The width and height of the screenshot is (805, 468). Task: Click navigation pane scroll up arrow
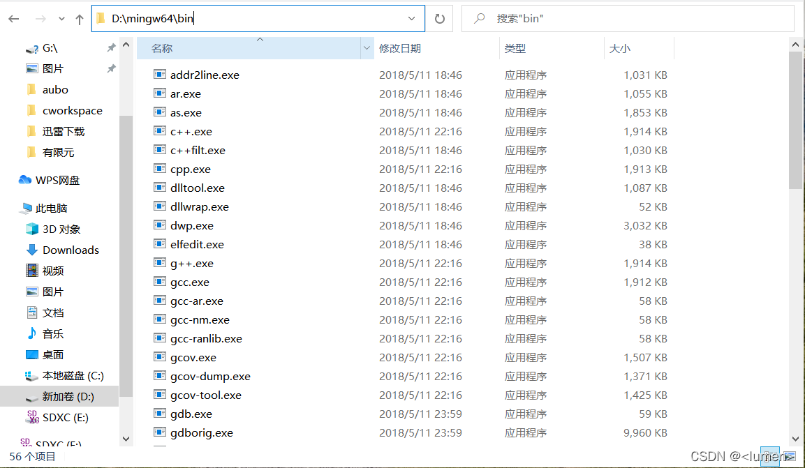(x=126, y=45)
